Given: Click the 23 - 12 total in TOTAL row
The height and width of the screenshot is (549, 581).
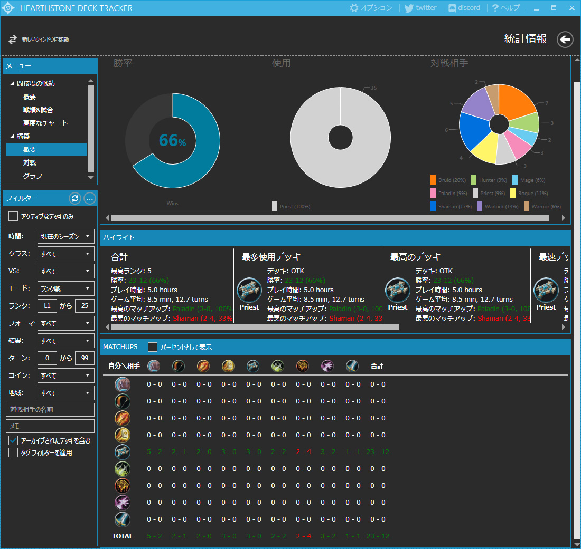Looking at the screenshot, I should [x=378, y=536].
